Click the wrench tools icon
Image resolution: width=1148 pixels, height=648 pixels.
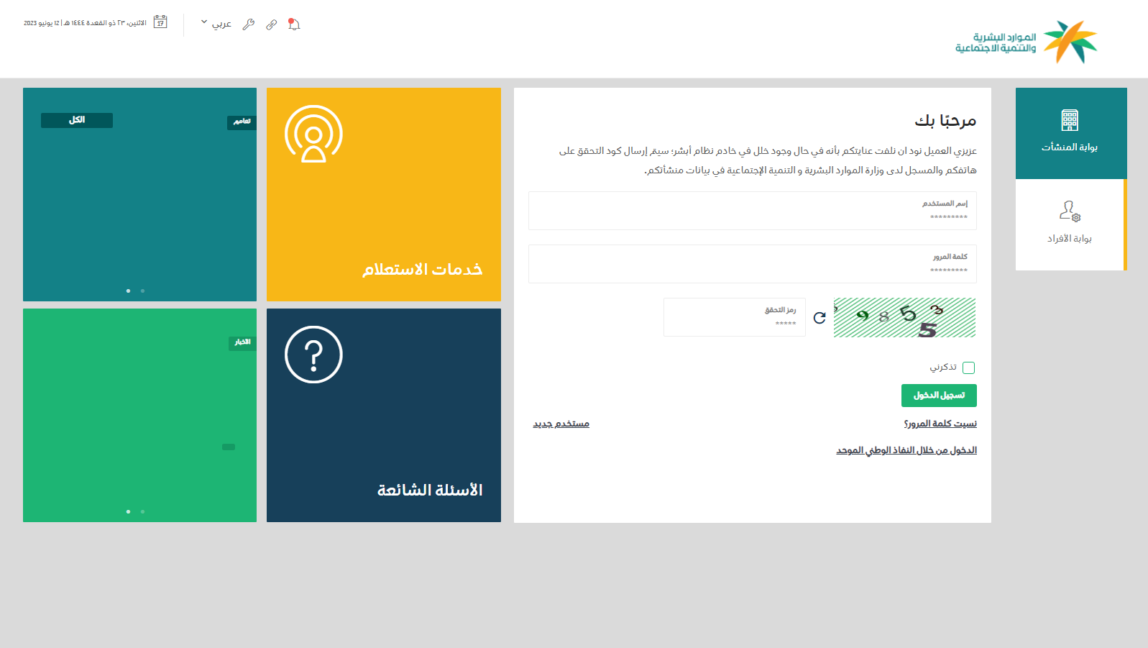pyautogui.click(x=248, y=24)
